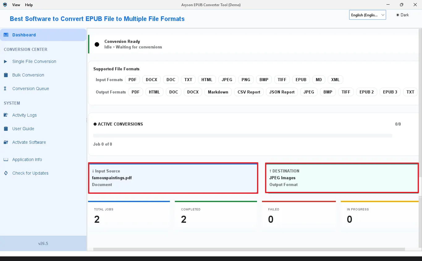Image resolution: width=422 pixels, height=261 pixels.
Task: Click the Check for Updates refresh icon
Action: (x=6, y=173)
